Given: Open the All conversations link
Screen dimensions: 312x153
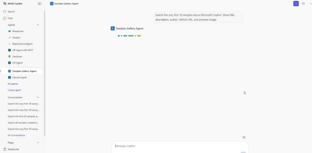Looking at the screenshot, I should click(x=16, y=135).
